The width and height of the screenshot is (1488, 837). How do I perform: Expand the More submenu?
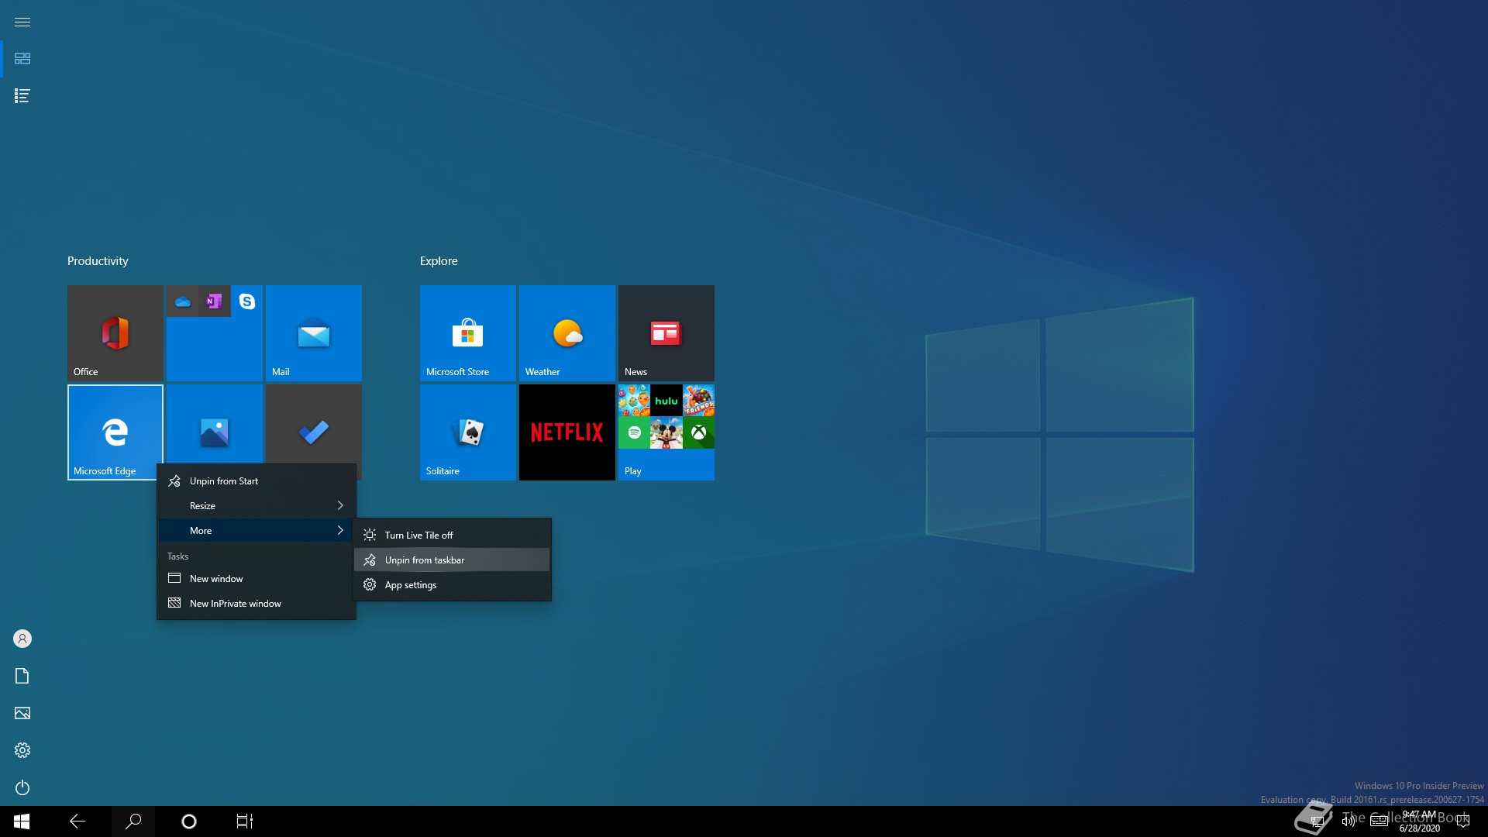pyautogui.click(x=257, y=531)
